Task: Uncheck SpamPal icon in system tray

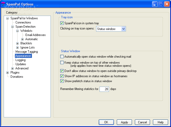Action: coord(62,23)
